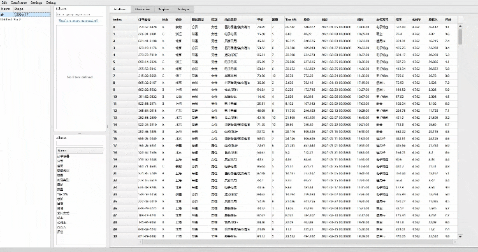Image resolution: width=478 pixels, height=252 pixels.
Task: Click the Name header in Columns panel
Action: 80,151
